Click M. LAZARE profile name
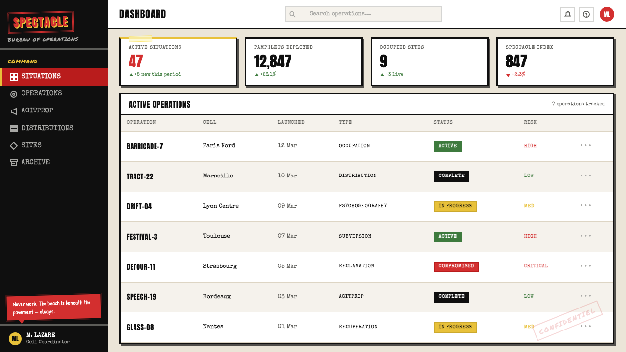The height and width of the screenshot is (352, 626). pos(41,335)
